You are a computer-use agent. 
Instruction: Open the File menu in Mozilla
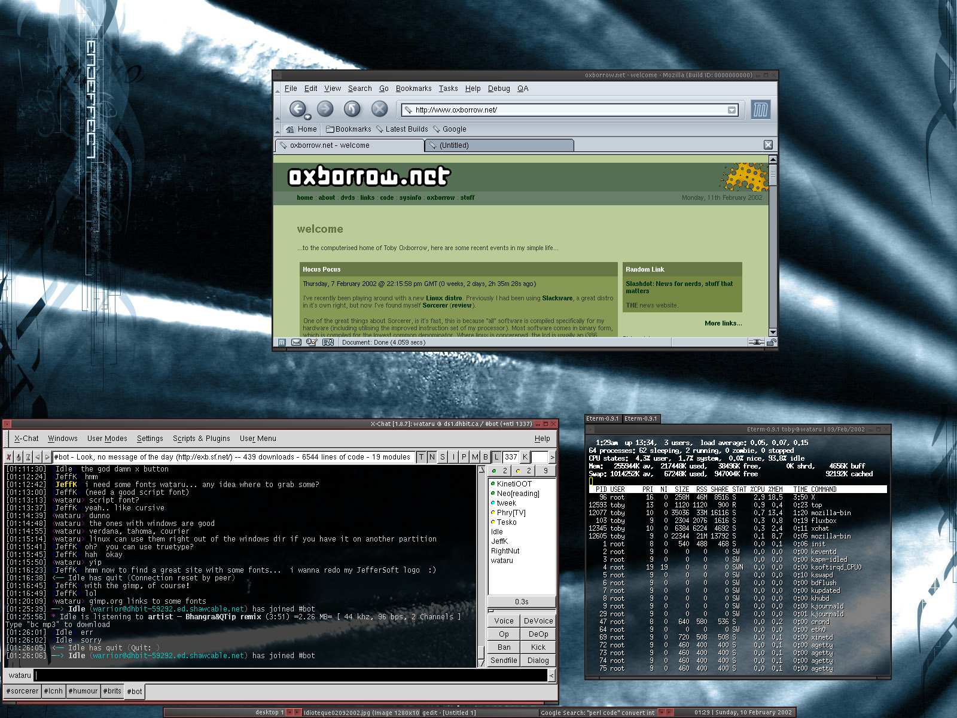tap(291, 89)
